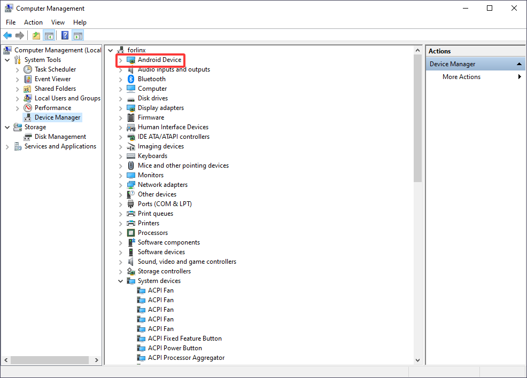Click the Up one level folder icon
527x378 pixels.
pyautogui.click(x=36, y=35)
